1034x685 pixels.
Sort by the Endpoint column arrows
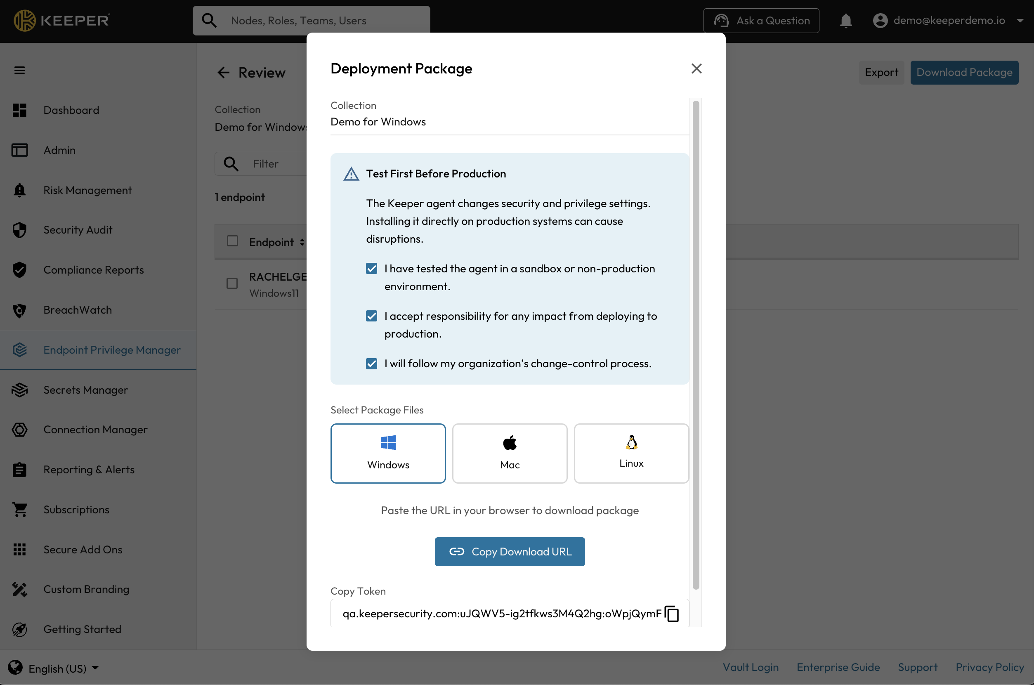click(x=302, y=242)
